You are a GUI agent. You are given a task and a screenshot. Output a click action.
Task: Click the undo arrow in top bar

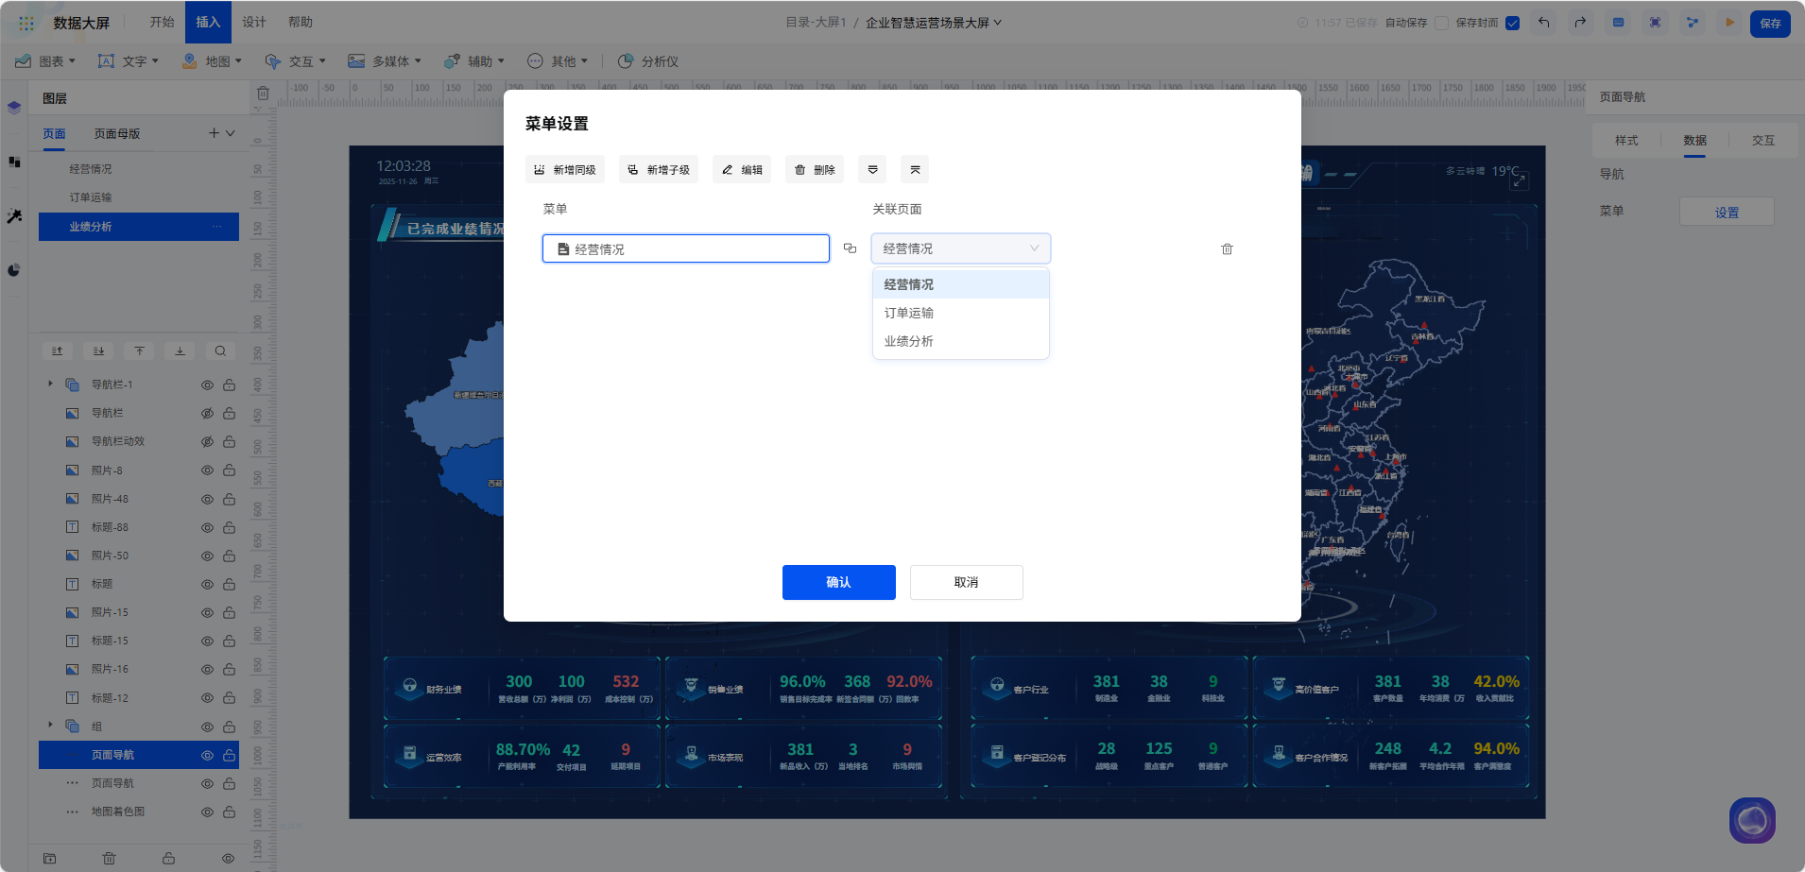point(1543,23)
